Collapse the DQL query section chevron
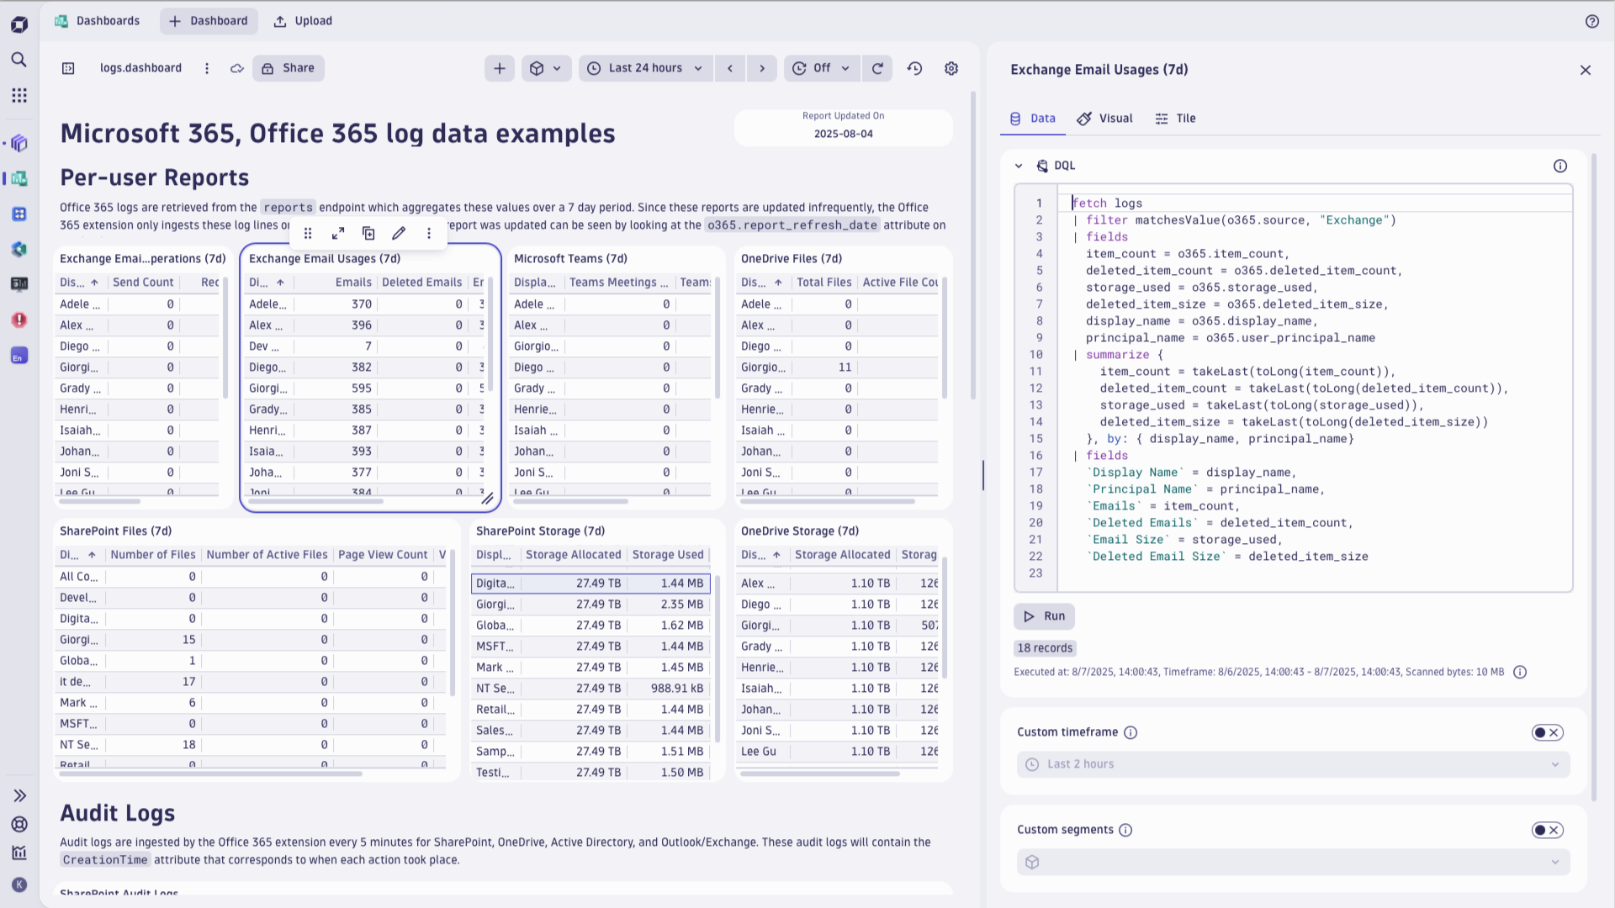The width and height of the screenshot is (1615, 908). [x=1019, y=166]
